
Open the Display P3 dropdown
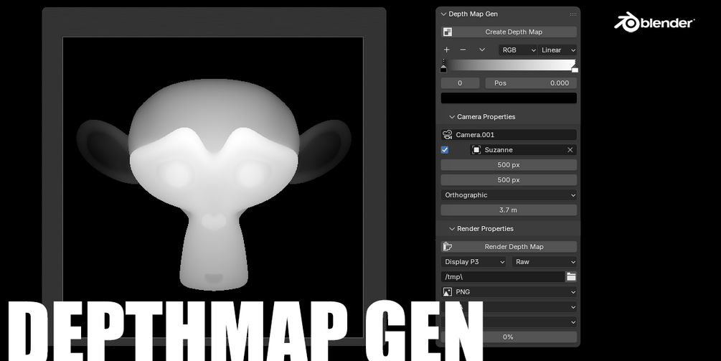[x=473, y=262]
